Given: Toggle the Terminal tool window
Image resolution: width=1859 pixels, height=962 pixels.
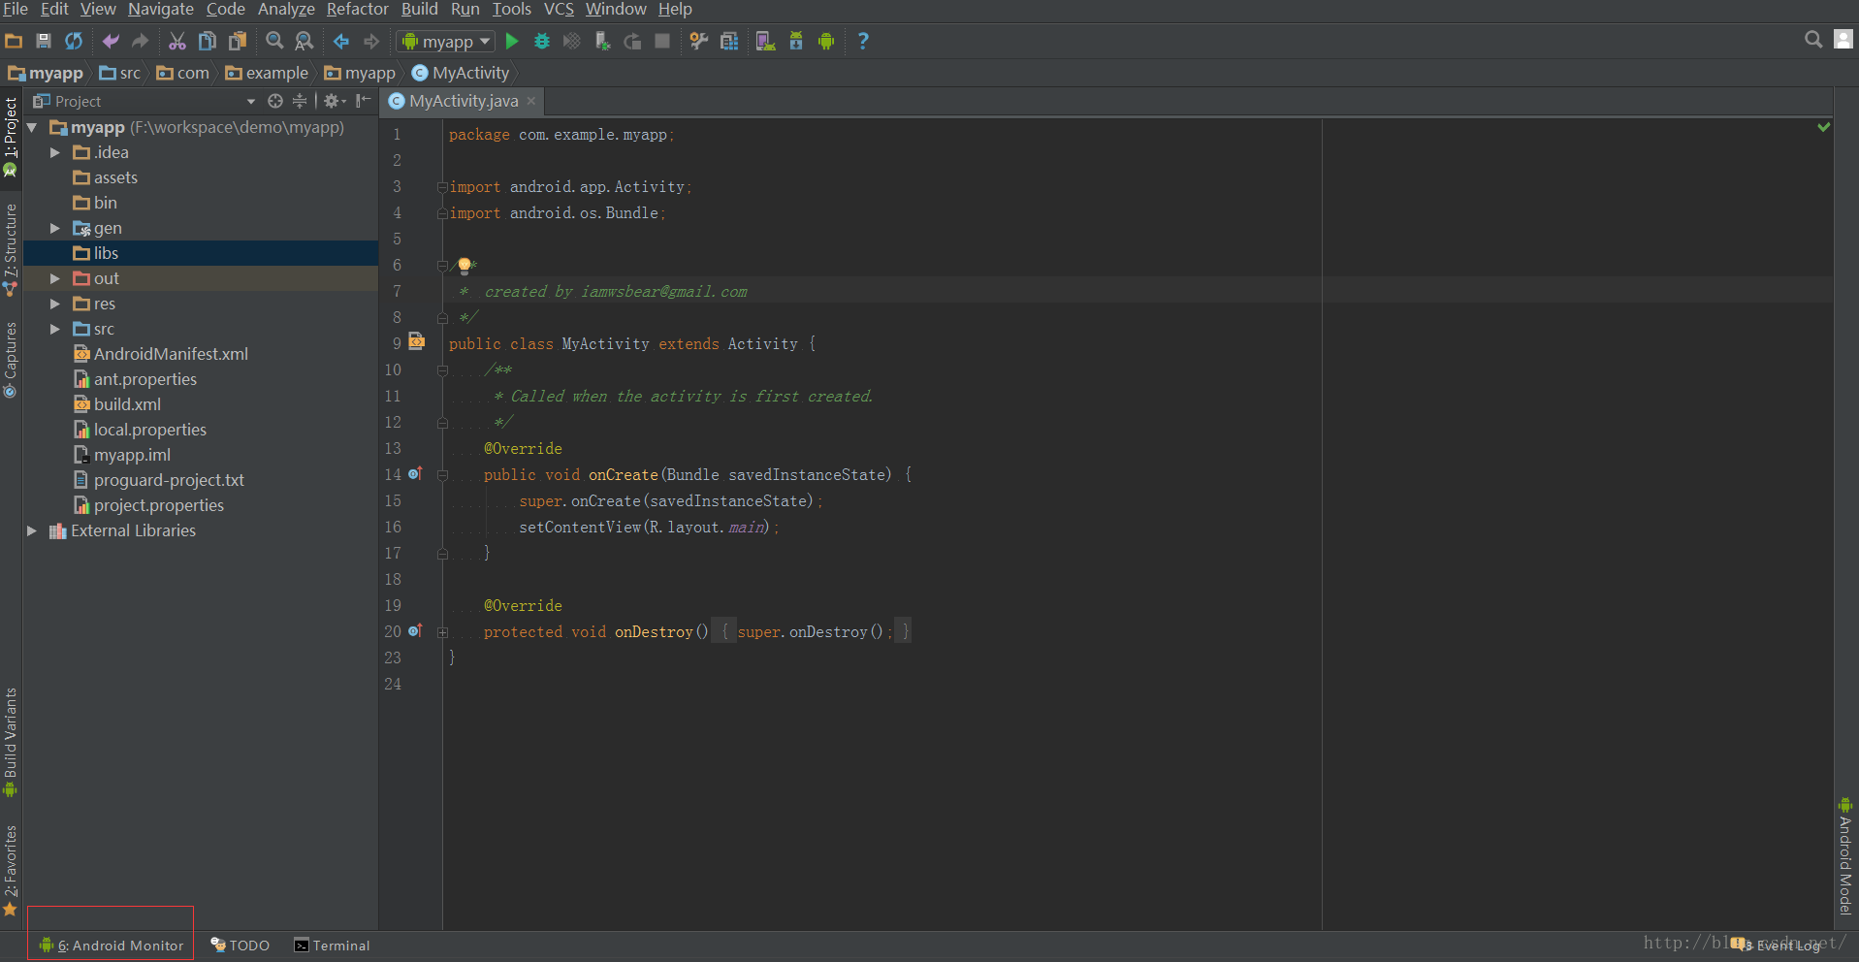Looking at the screenshot, I should 332,946.
